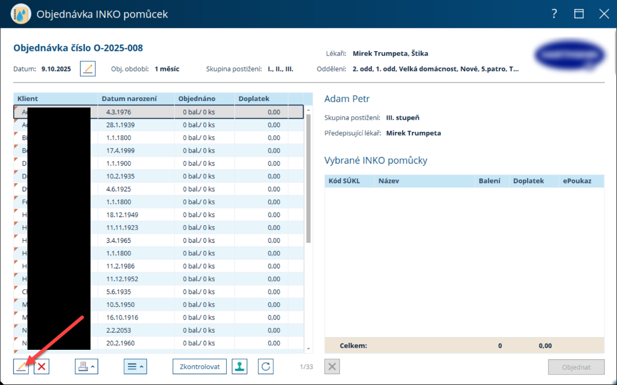
Task: Click the green stamp icon button
Action: (240, 366)
